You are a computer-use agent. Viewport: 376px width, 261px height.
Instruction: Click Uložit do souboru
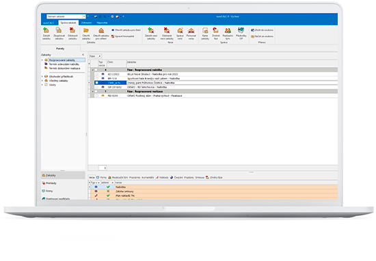262,30
